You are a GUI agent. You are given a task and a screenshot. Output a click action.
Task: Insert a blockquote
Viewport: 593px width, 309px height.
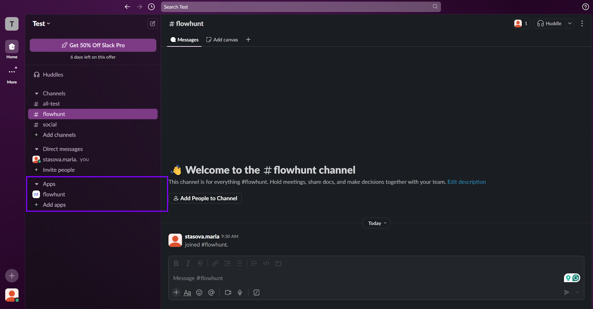pos(254,263)
